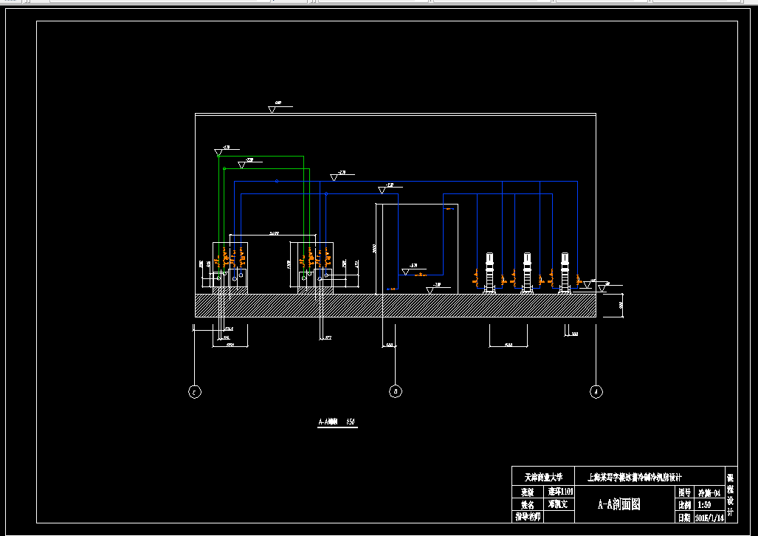This screenshot has height=536, width=758.
Task: Select the rightmost vertical pump symbol
Action: 565,273
